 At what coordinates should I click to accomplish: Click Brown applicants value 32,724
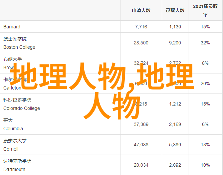point(141,63)
